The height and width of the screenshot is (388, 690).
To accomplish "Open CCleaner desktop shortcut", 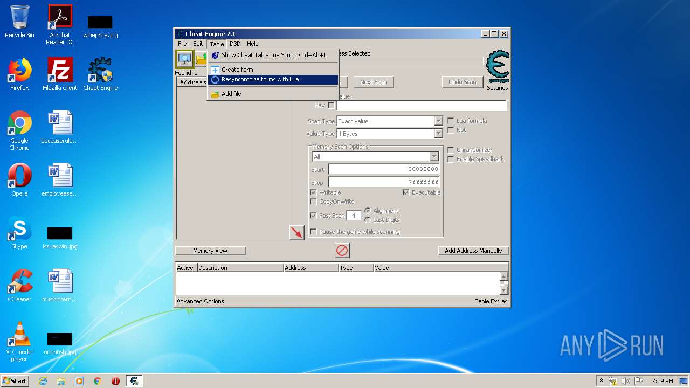I will 19,286.
